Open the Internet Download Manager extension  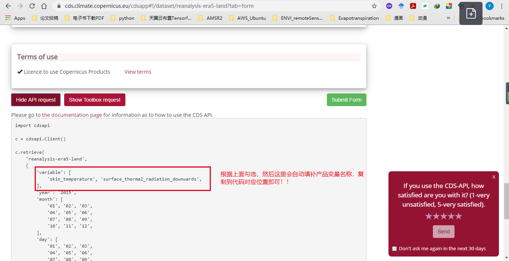click(x=437, y=6)
